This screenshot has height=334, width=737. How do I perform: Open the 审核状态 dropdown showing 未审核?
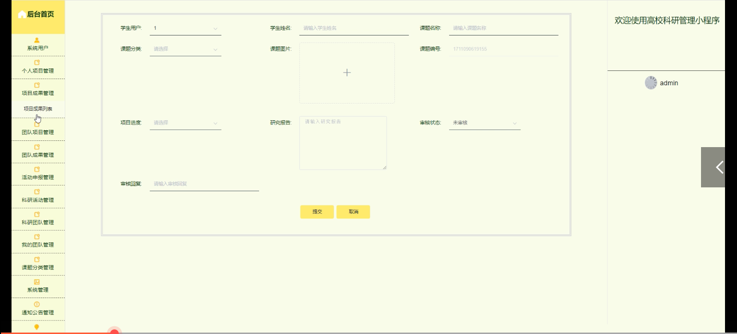(x=485, y=123)
